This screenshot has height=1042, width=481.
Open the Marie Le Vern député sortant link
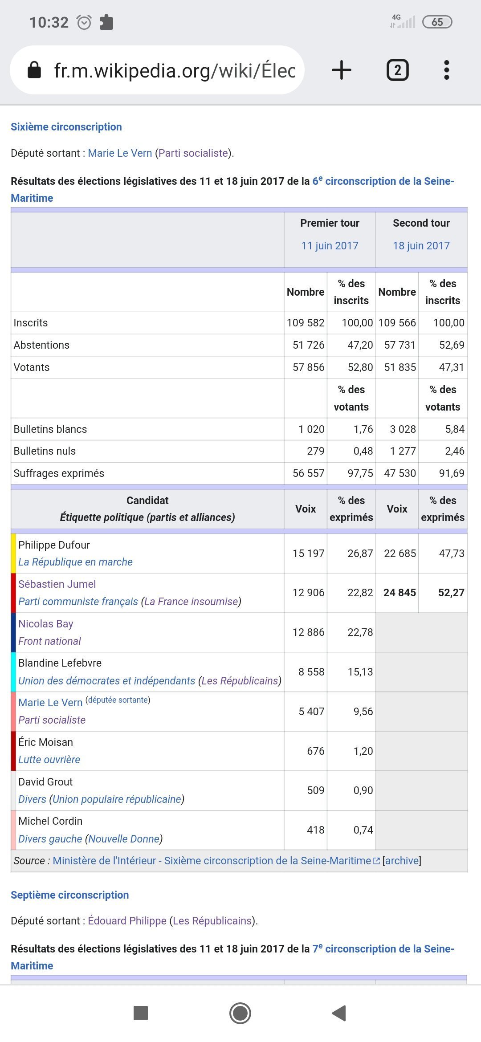[x=120, y=153]
